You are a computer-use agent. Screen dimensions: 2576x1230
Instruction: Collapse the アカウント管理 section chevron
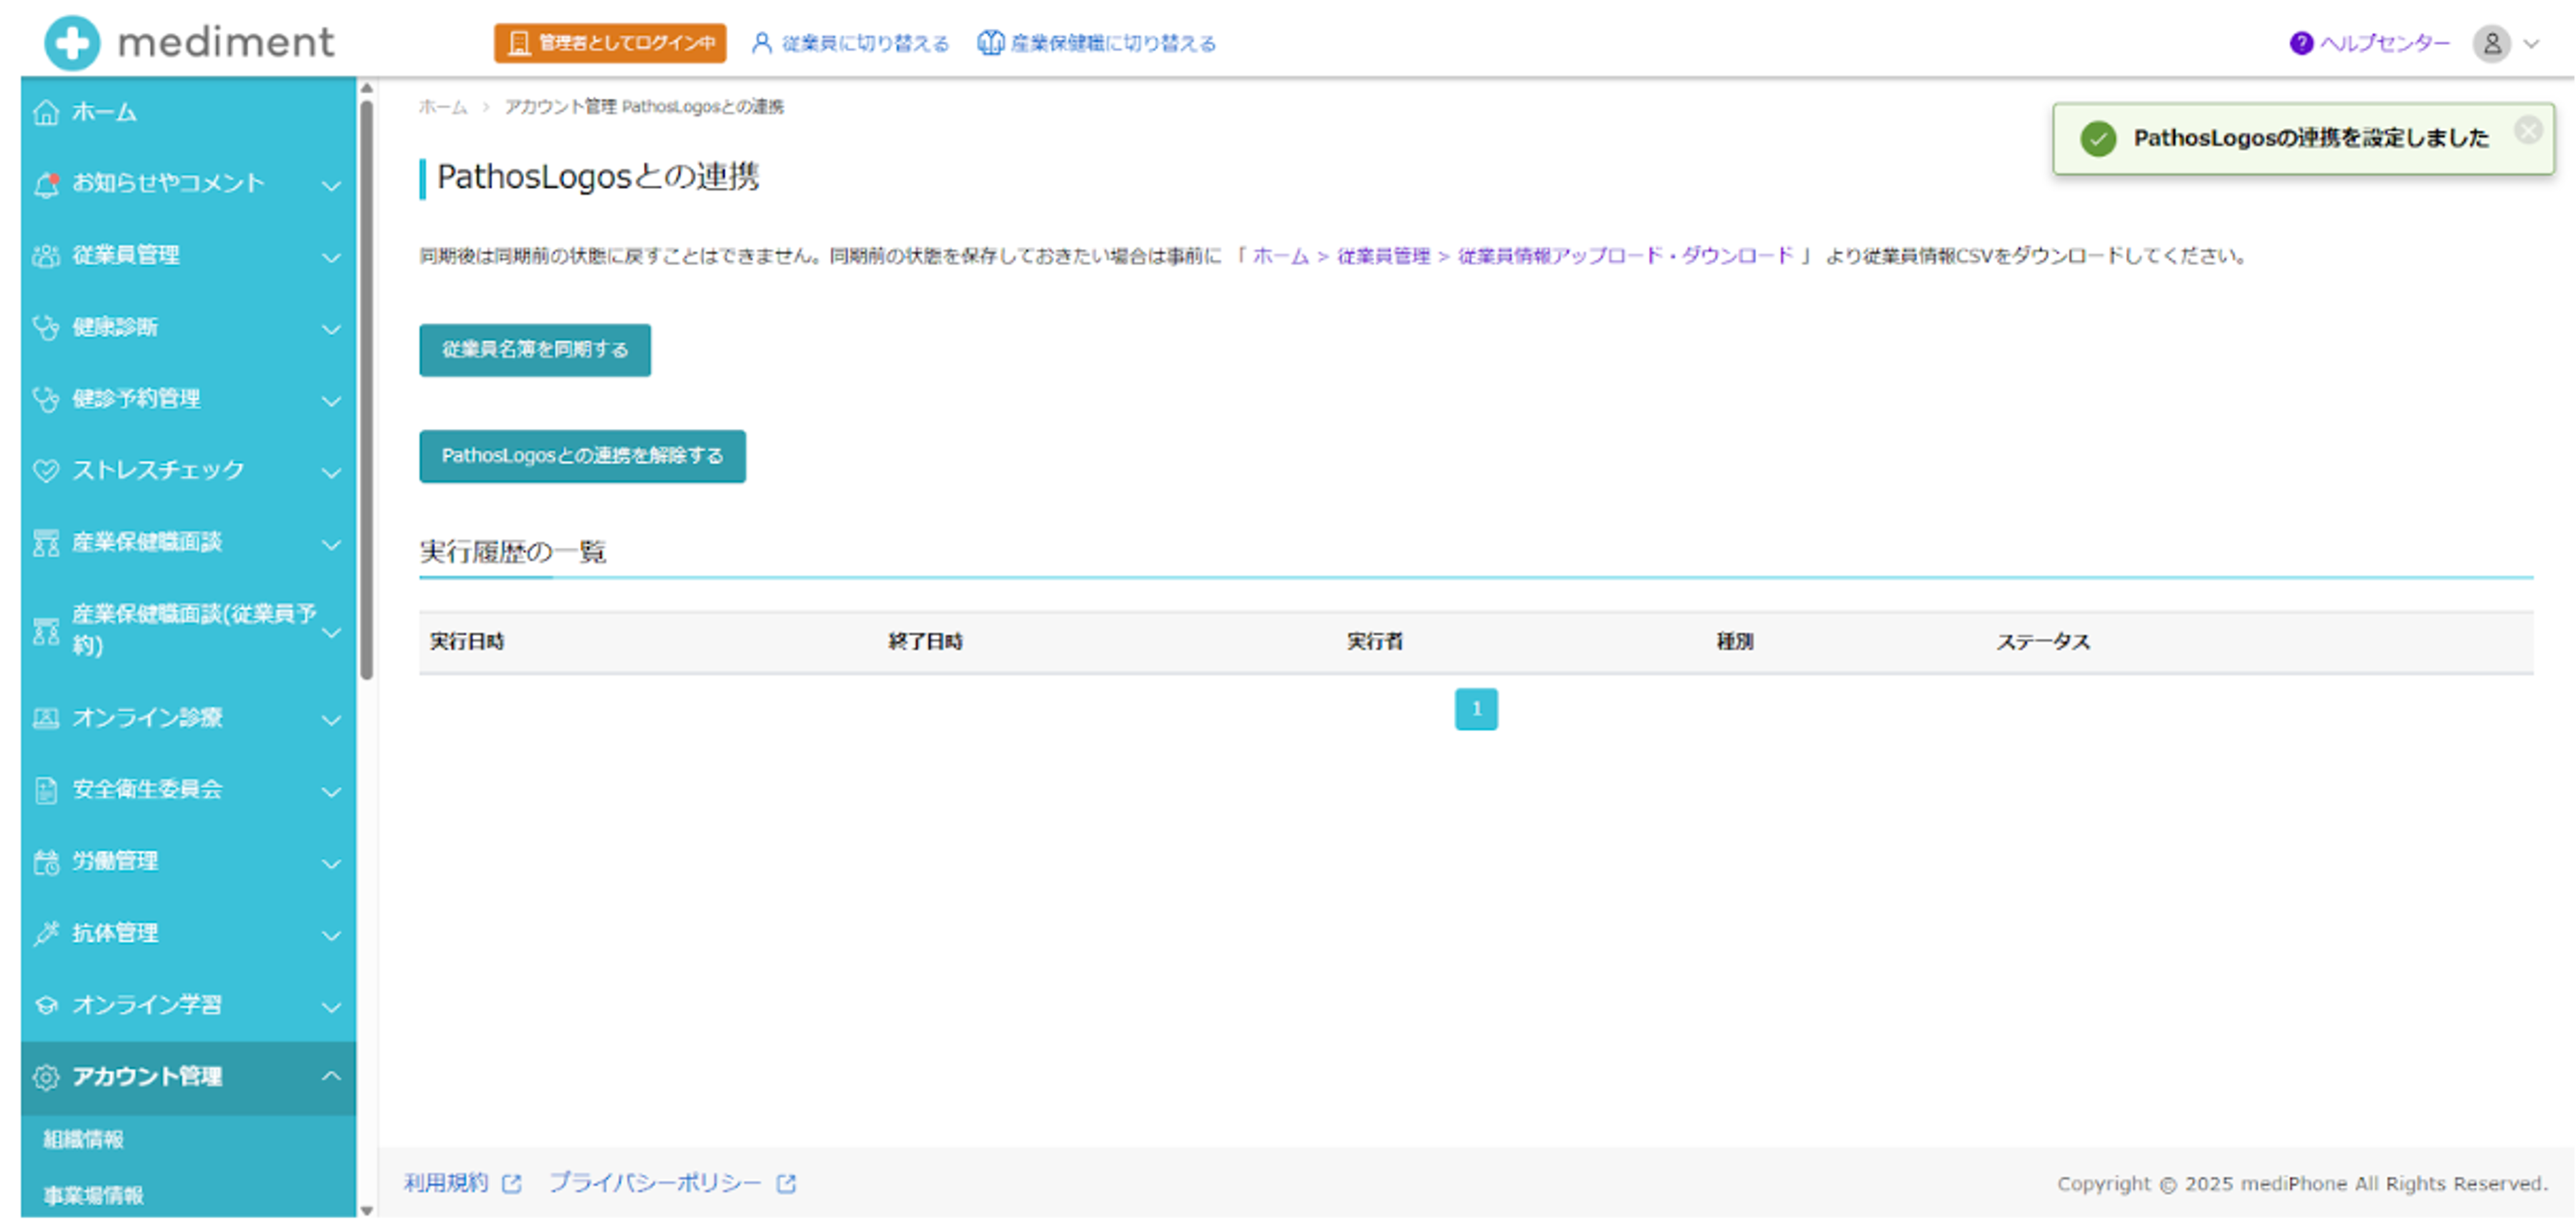click(x=331, y=1076)
